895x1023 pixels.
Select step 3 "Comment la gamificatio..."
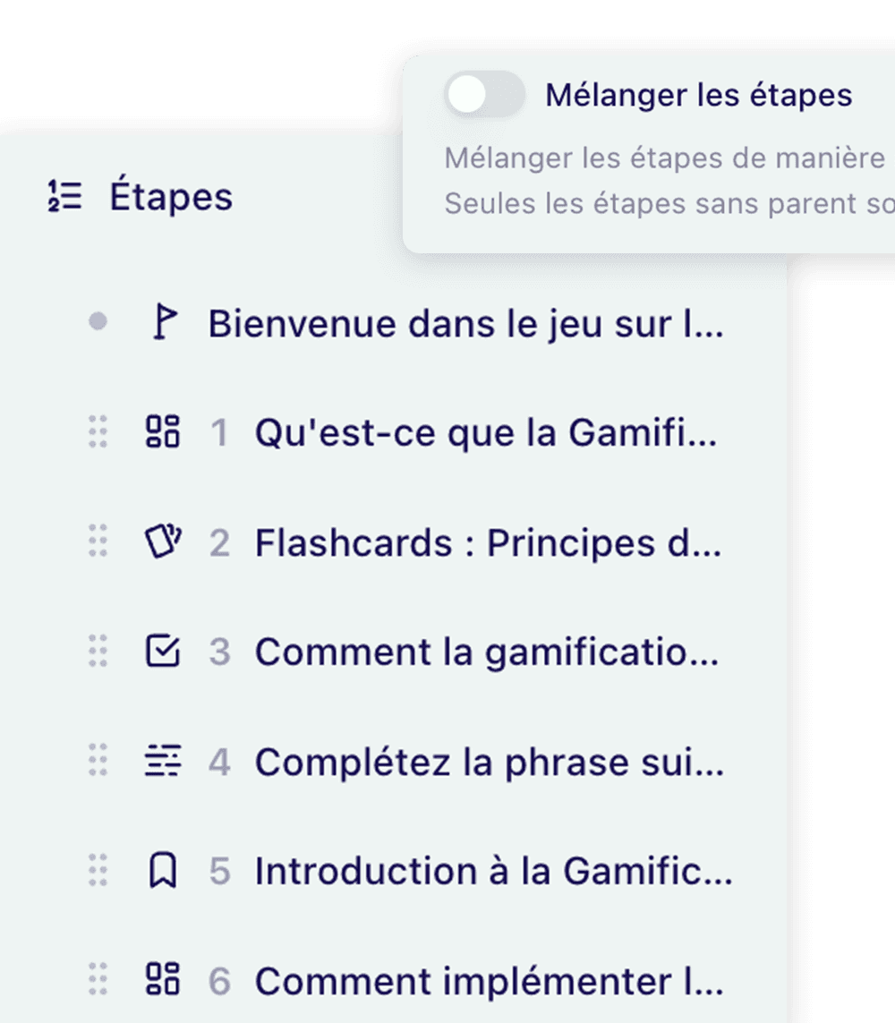488,652
